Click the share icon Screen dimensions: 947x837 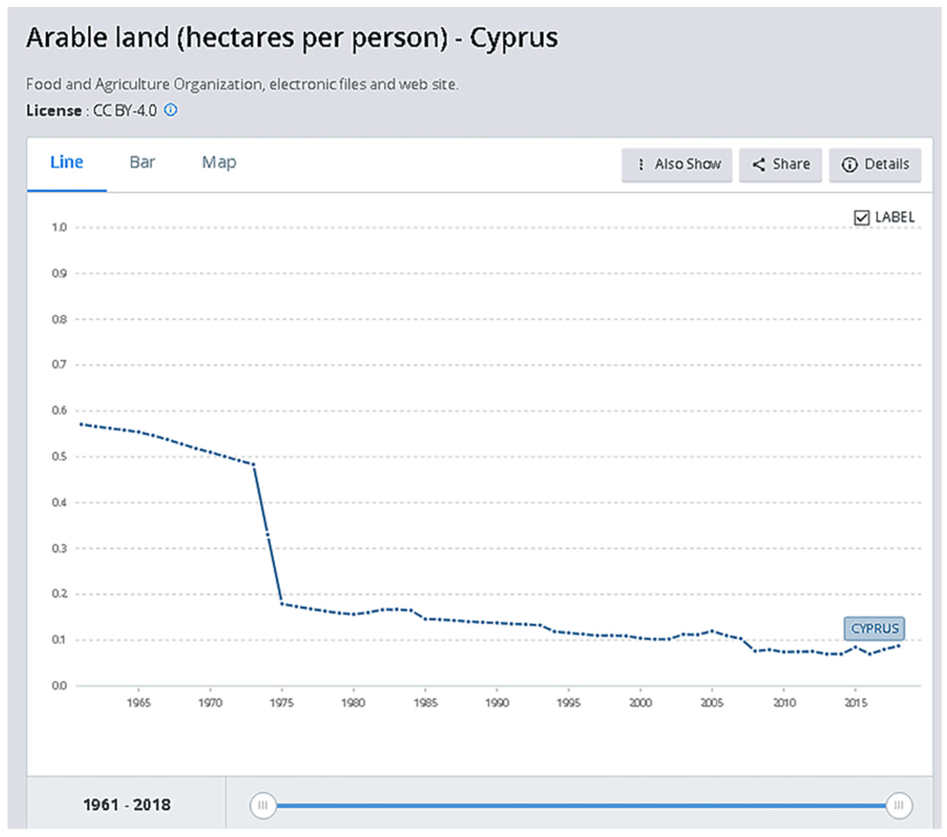click(758, 164)
